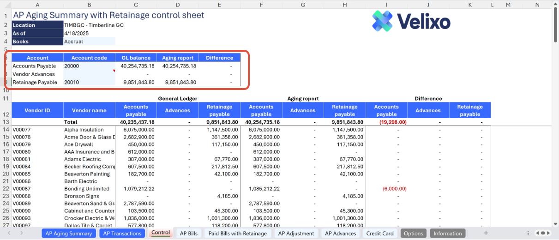Image resolution: width=559 pixels, height=240 pixels.
Task: Select column C header
Action: pyautogui.click(x=136, y=5)
